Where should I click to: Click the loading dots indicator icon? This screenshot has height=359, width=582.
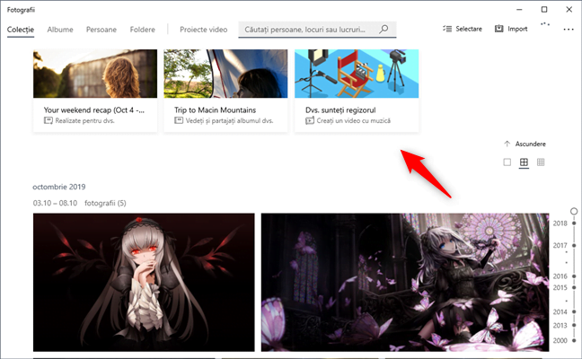[x=545, y=24]
